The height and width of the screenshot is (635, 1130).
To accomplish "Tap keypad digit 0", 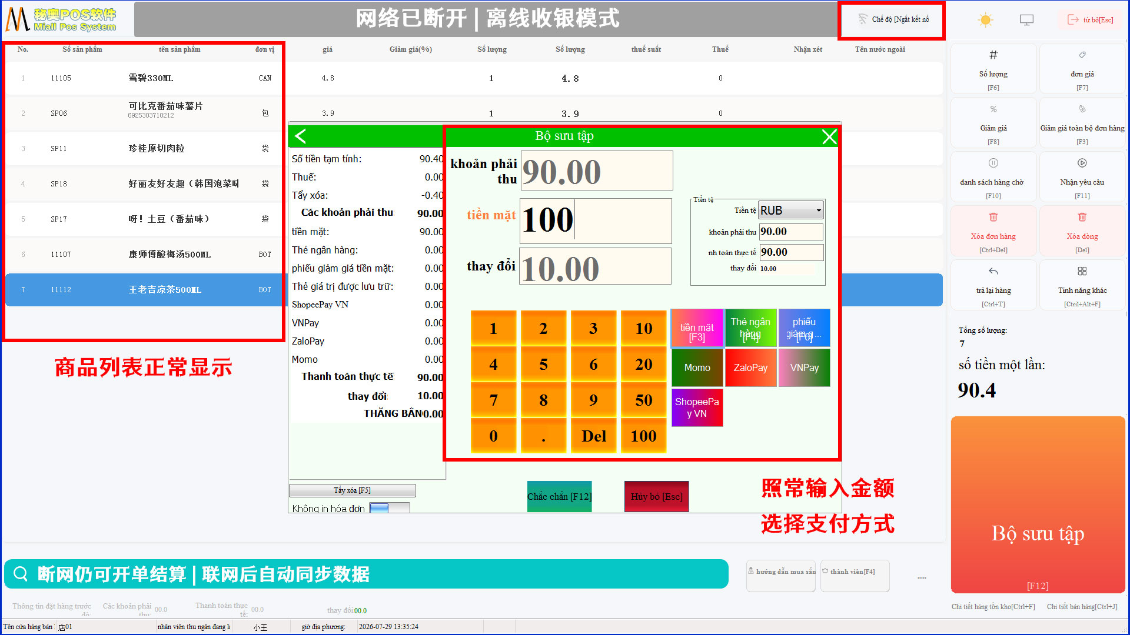I will click(x=493, y=436).
